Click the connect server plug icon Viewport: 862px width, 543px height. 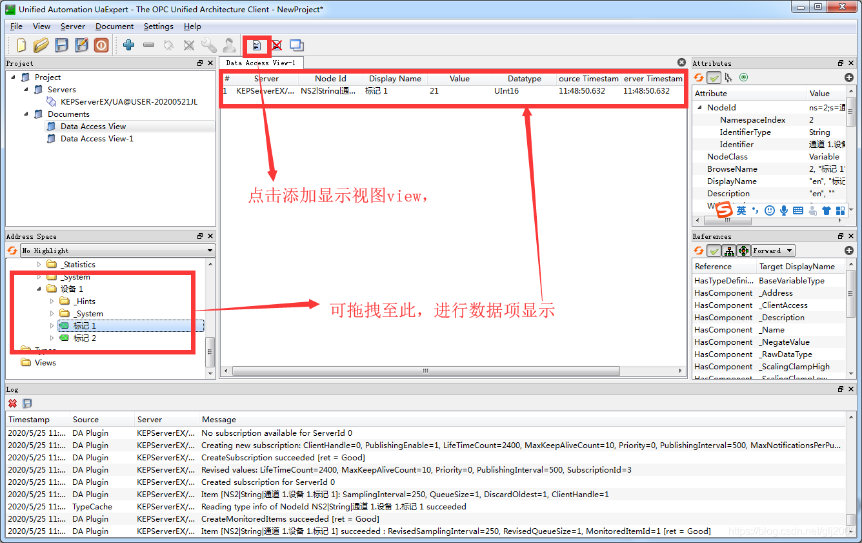pyautogui.click(x=168, y=45)
